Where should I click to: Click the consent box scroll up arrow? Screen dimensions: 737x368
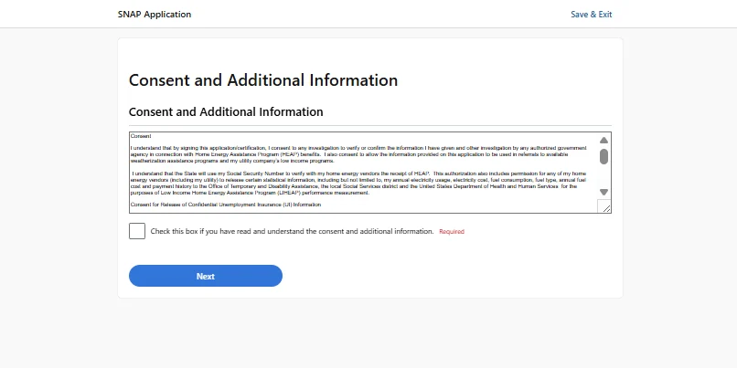(x=603, y=141)
